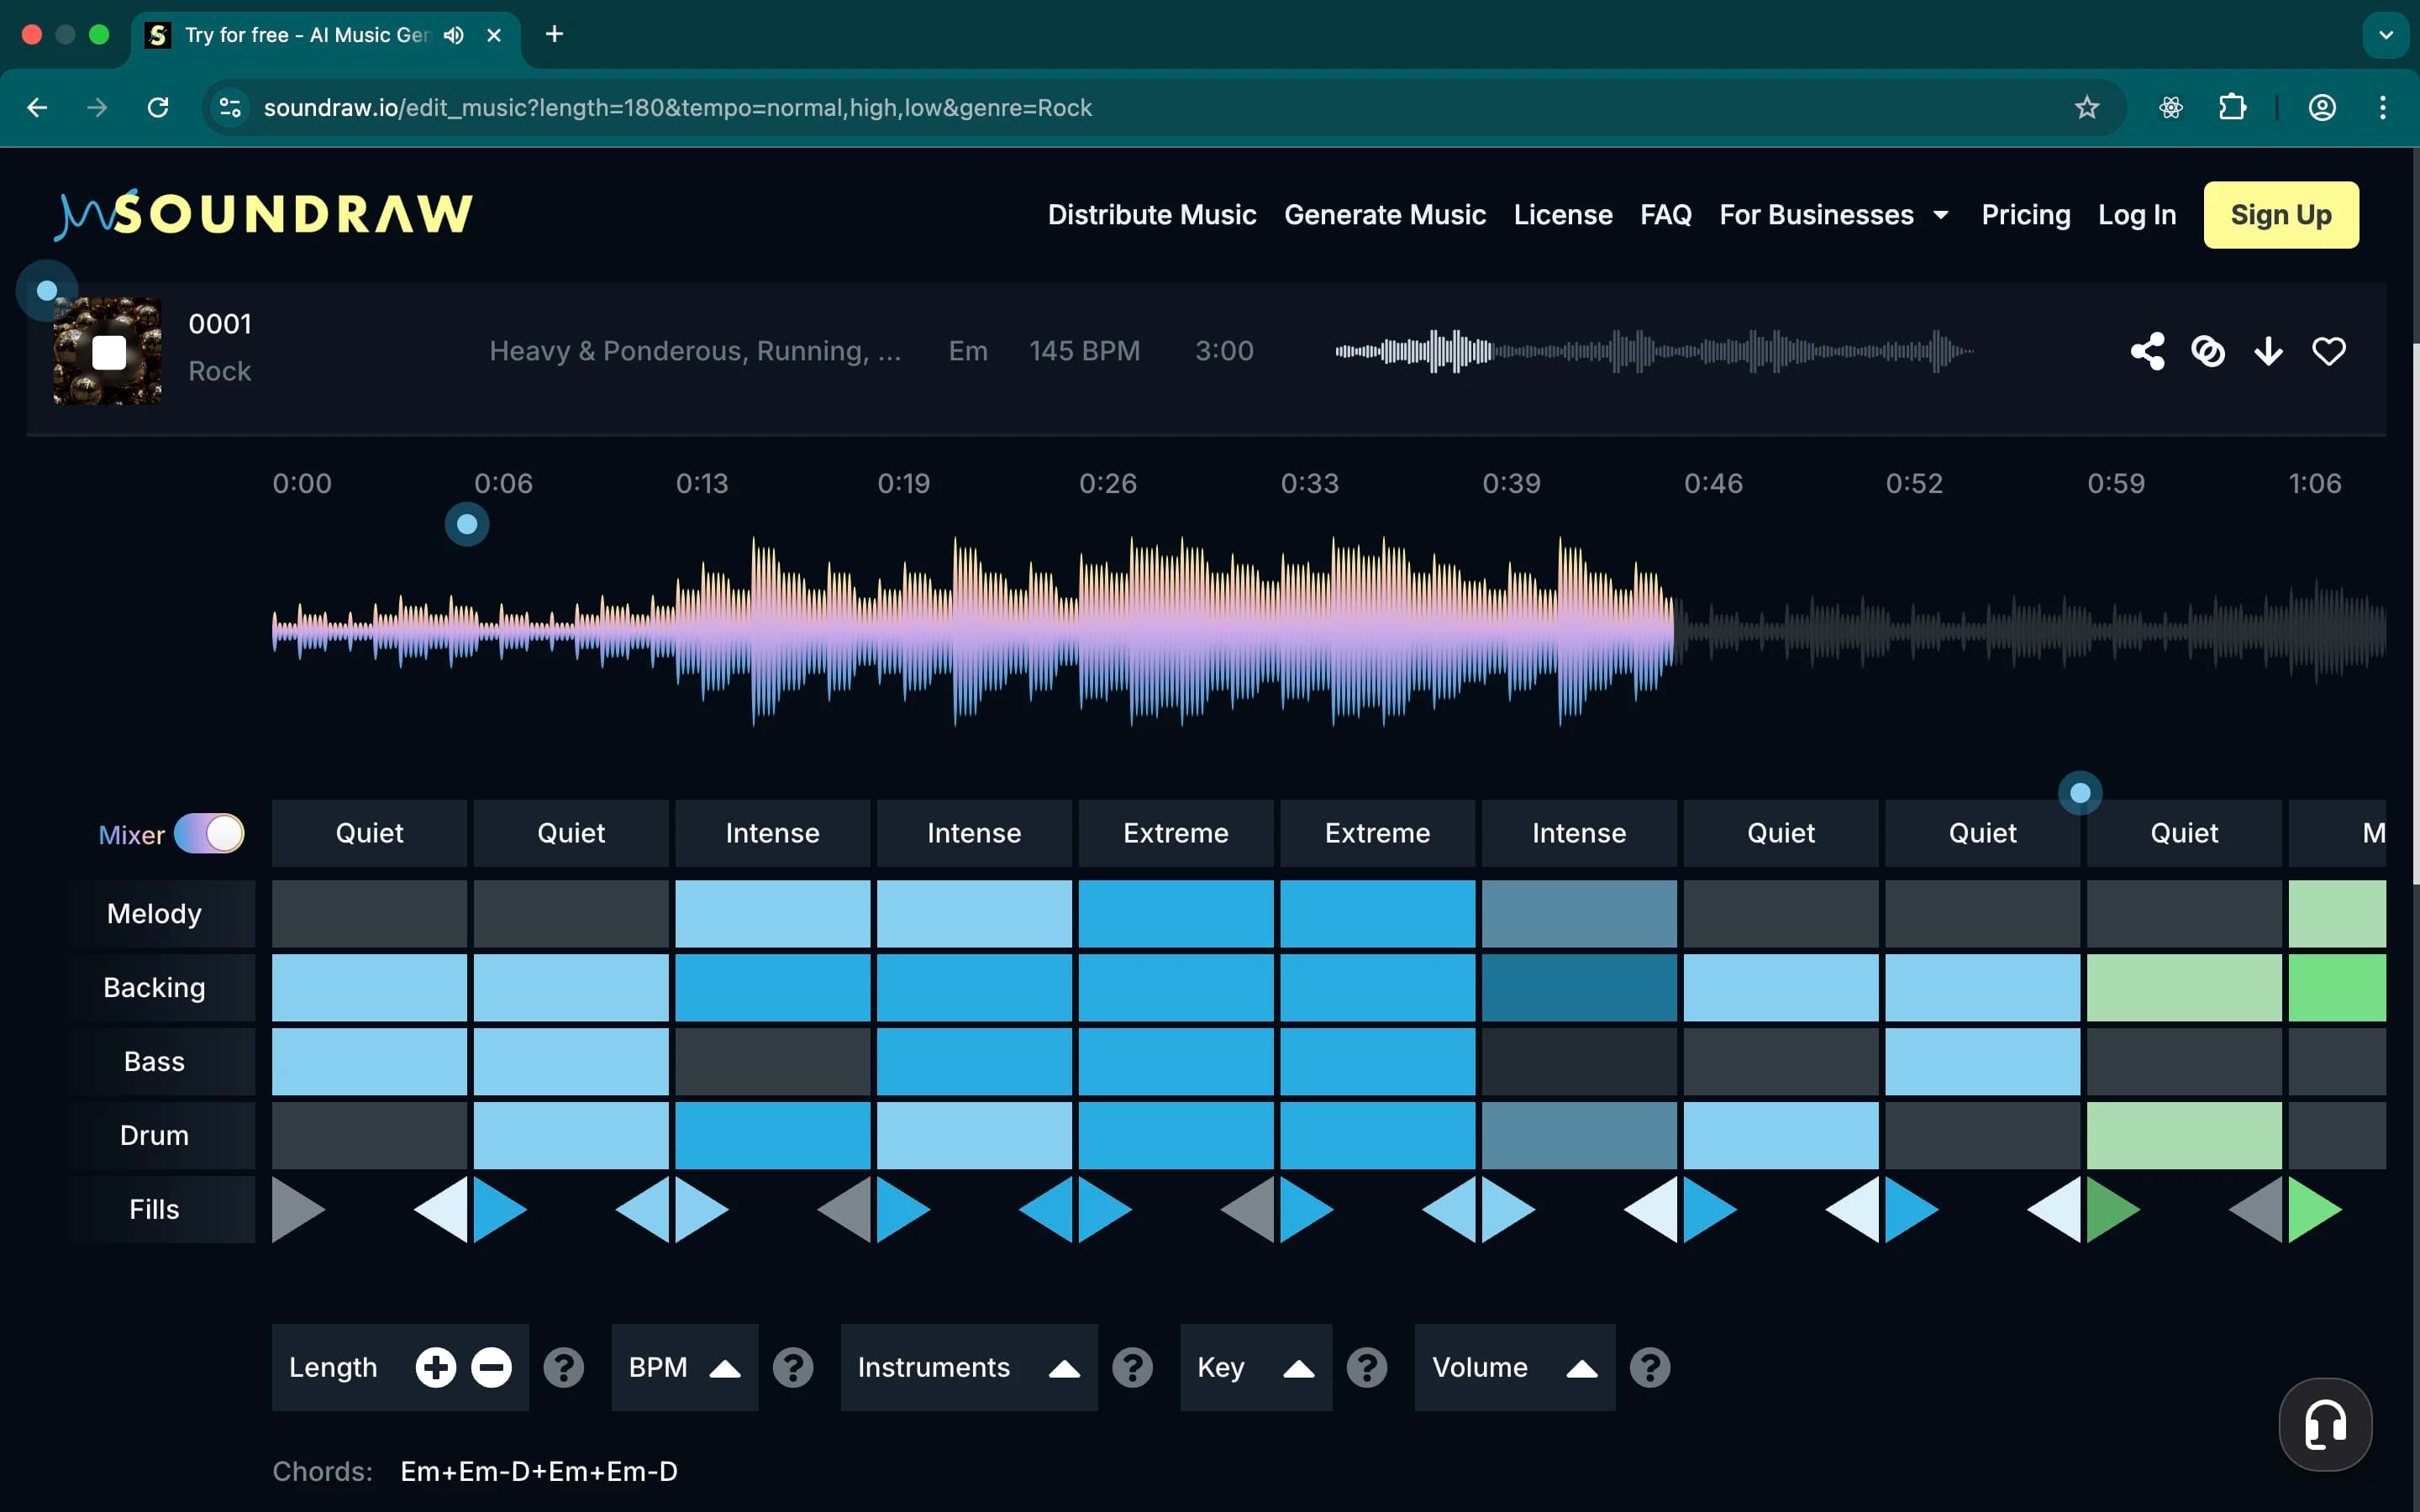Stop playback of track 0001
Image resolution: width=2420 pixels, height=1512 pixels.
(x=108, y=352)
